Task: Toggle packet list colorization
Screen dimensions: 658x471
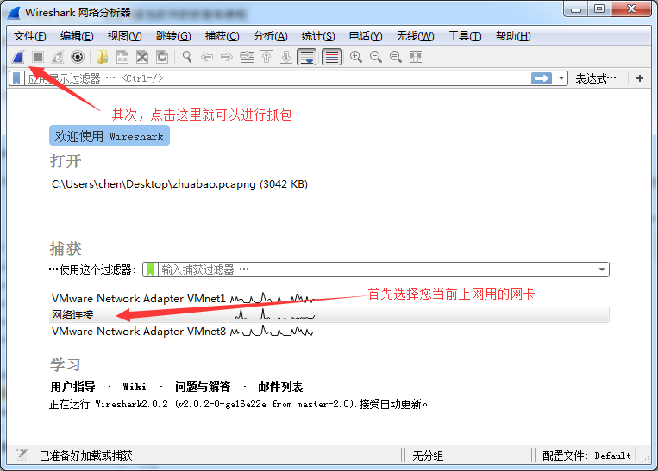Action: click(331, 57)
